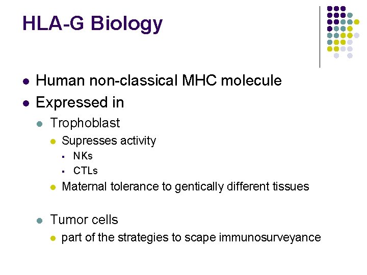Click the square bullet before CTLs
This screenshot has width=367, height=275.
[x=62, y=171]
